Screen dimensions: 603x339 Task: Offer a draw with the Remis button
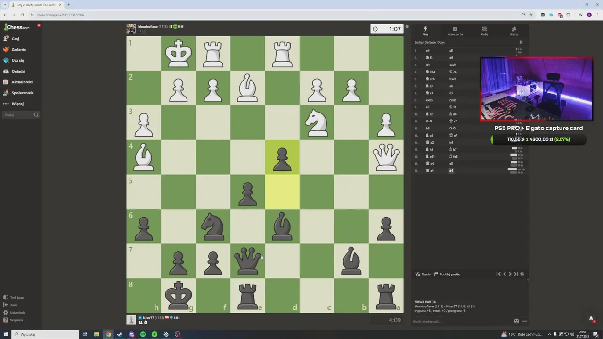tap(423, 274)
